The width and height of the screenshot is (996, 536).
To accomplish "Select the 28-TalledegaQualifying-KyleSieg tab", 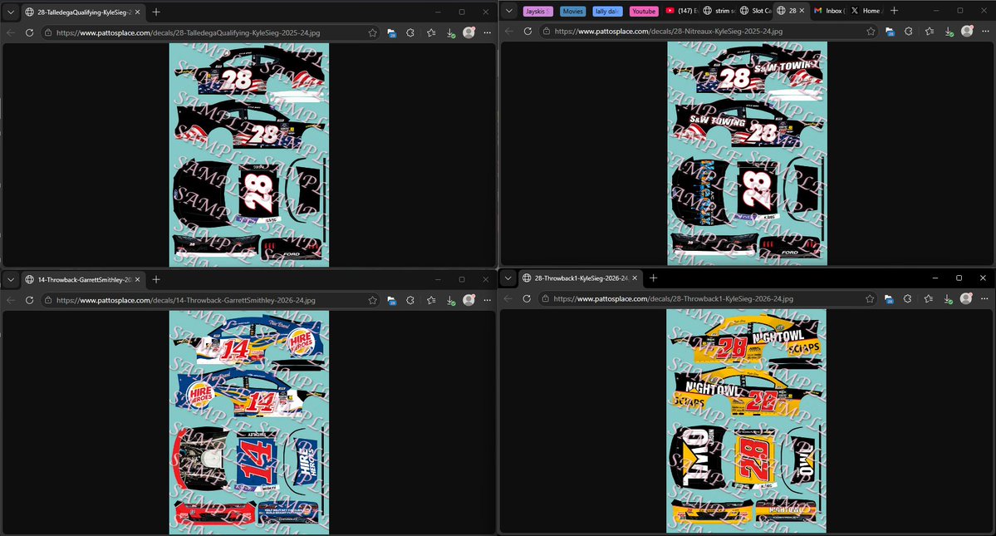I will (x=82, y=12).
